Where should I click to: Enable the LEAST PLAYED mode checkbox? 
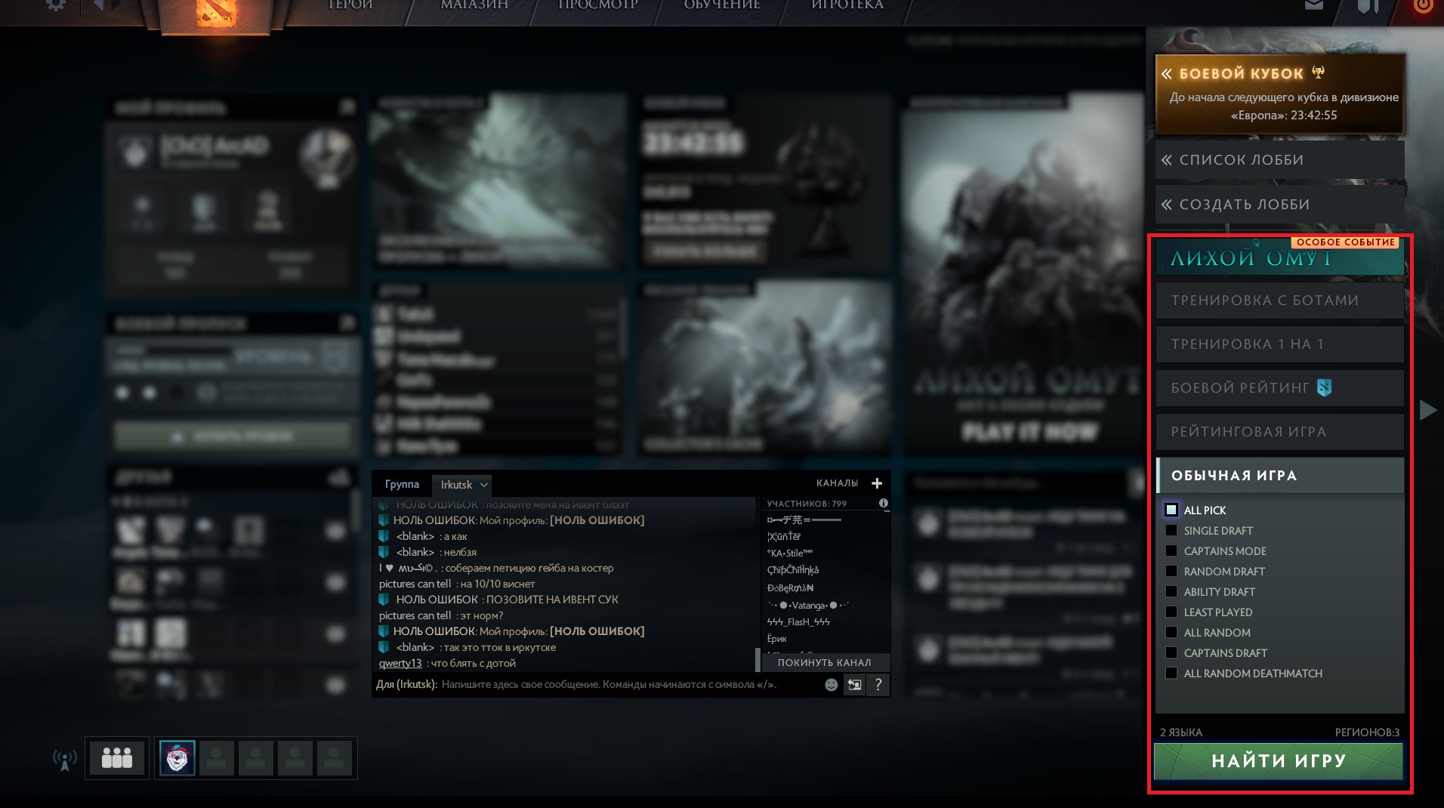(x=1171, y=612)
